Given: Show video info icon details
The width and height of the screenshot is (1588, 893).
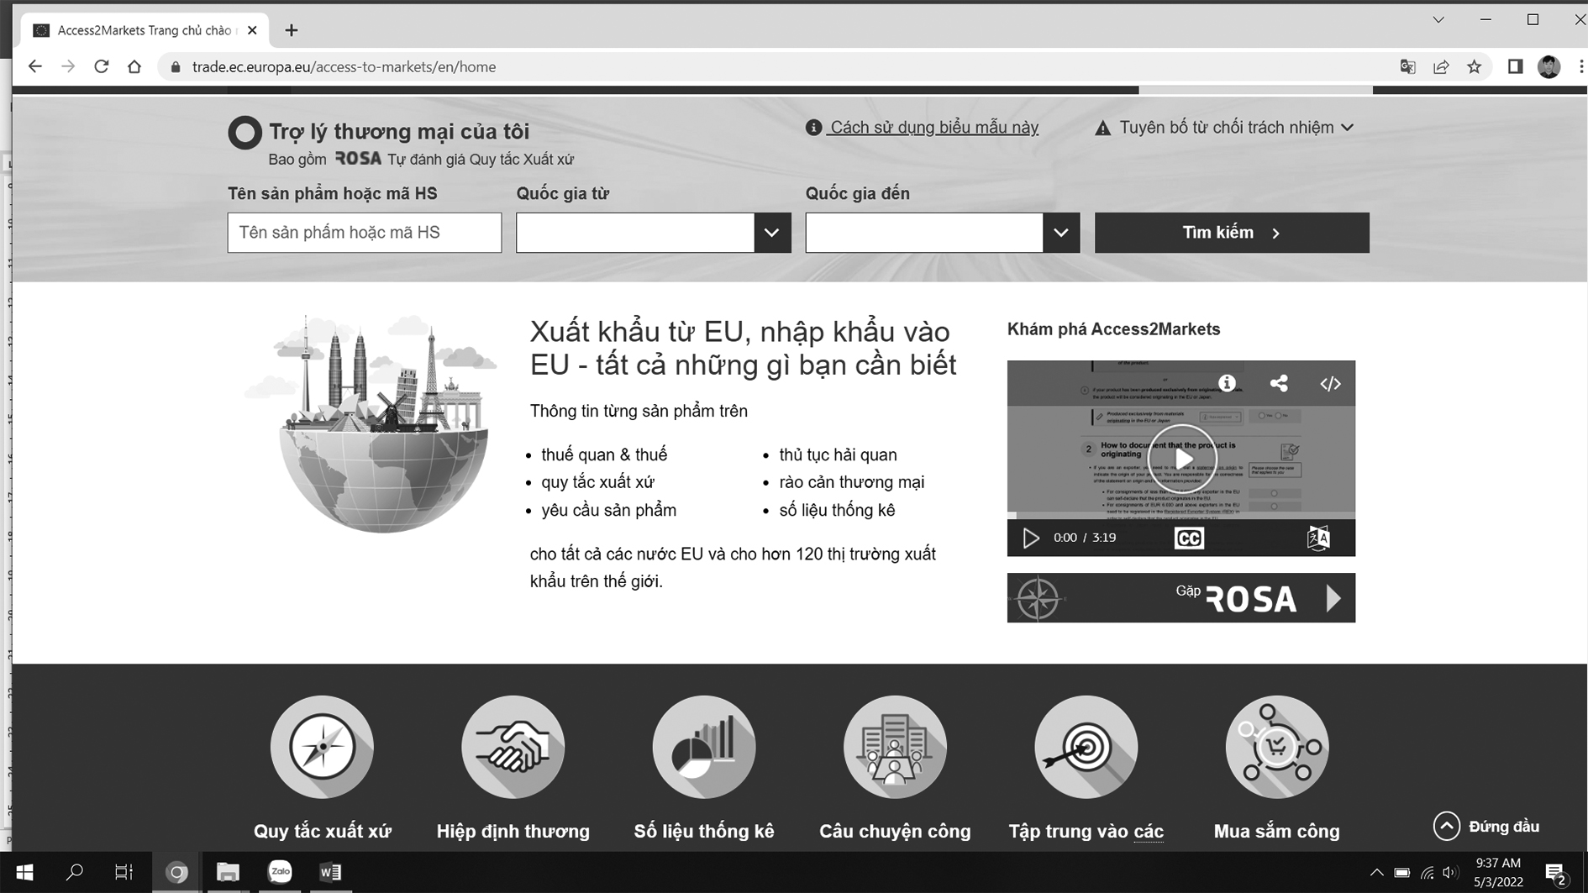Looking at the screenshot, I should pyautogui.click(x=1227, y=384).
